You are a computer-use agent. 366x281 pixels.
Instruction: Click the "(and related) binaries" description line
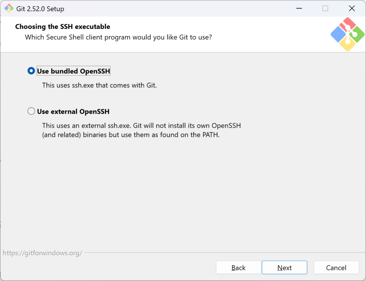130,136
